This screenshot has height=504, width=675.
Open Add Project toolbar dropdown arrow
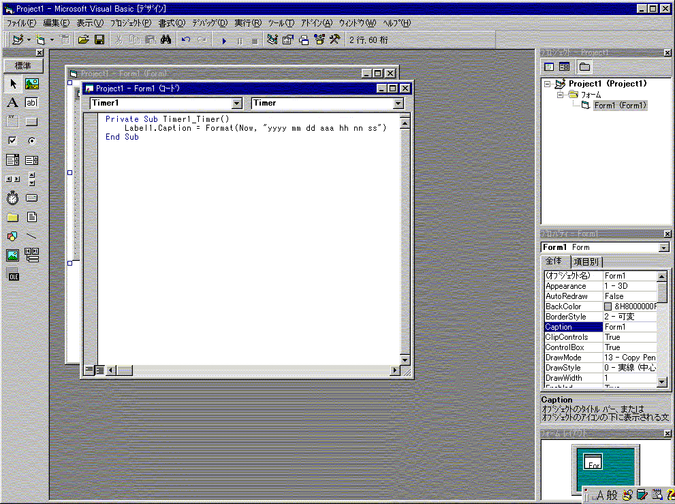click(29, 40)
